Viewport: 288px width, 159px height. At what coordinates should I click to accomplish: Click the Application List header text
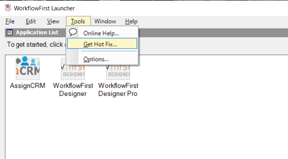point(37,32)
